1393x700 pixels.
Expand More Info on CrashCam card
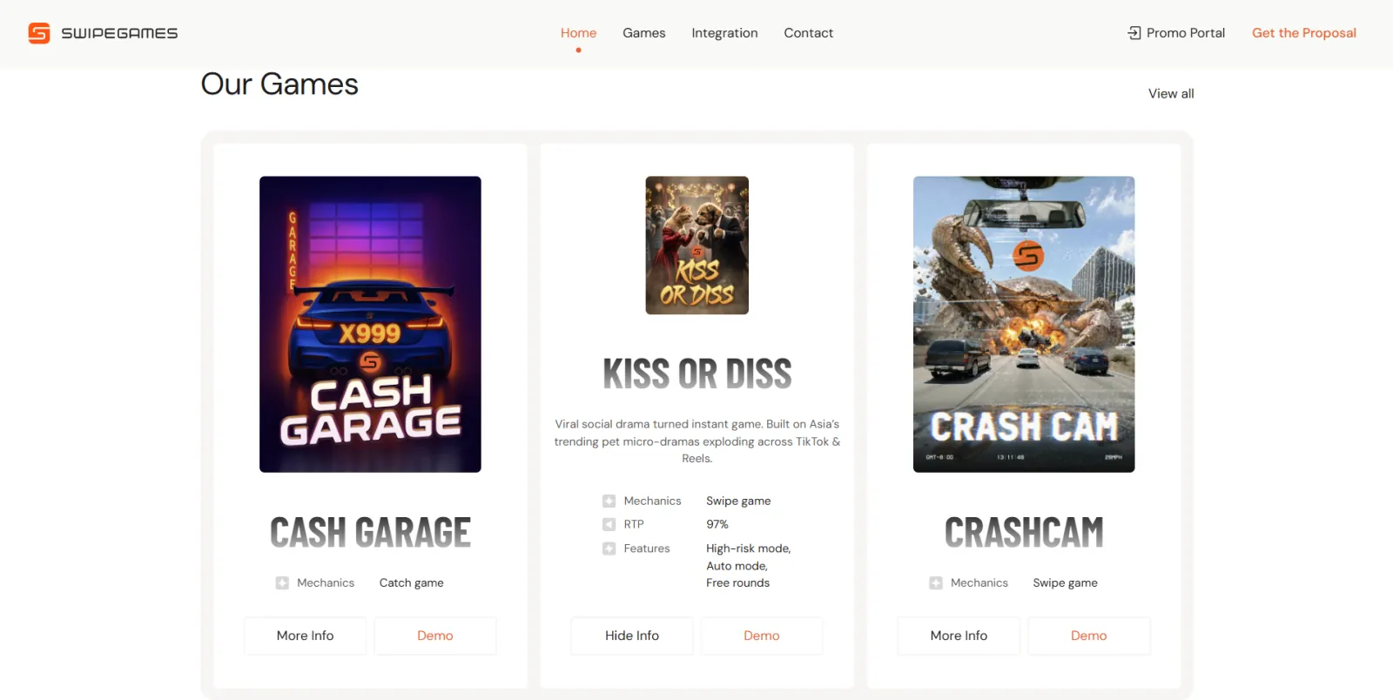point(959,636)
